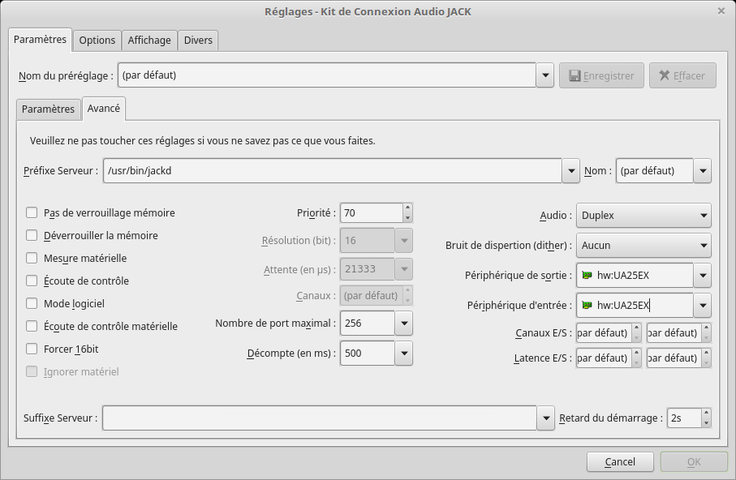Image resolution: width=736 pixels, height=480 pixels.
Task: Click the Retard du démarrage 2s field
Action: (x=684, y=418)
